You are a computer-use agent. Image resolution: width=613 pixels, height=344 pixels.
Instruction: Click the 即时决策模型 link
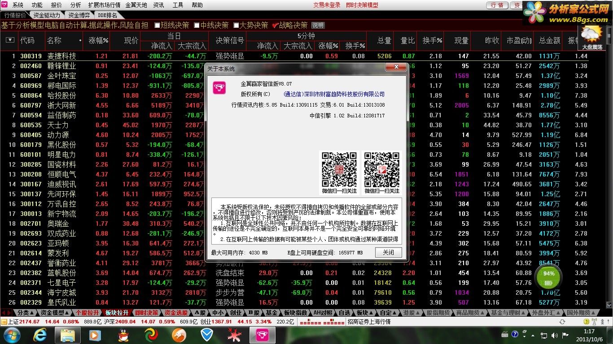coord(362,5)
